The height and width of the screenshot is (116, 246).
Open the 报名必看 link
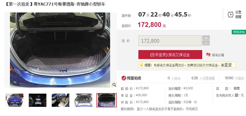click(218, 55)
